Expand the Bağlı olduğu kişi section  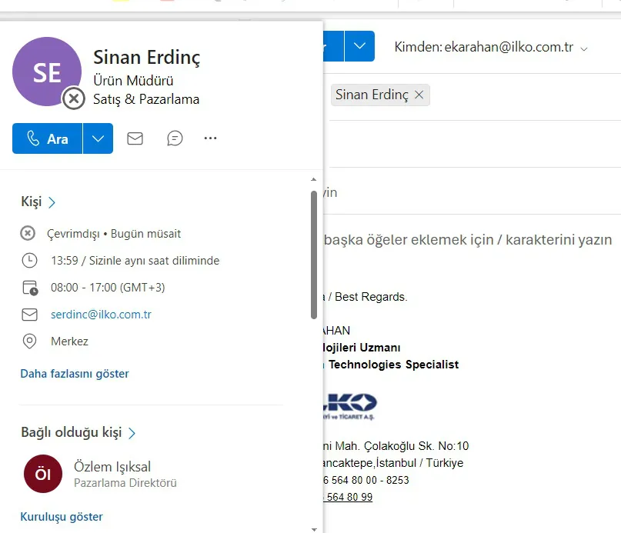(132, 433)
